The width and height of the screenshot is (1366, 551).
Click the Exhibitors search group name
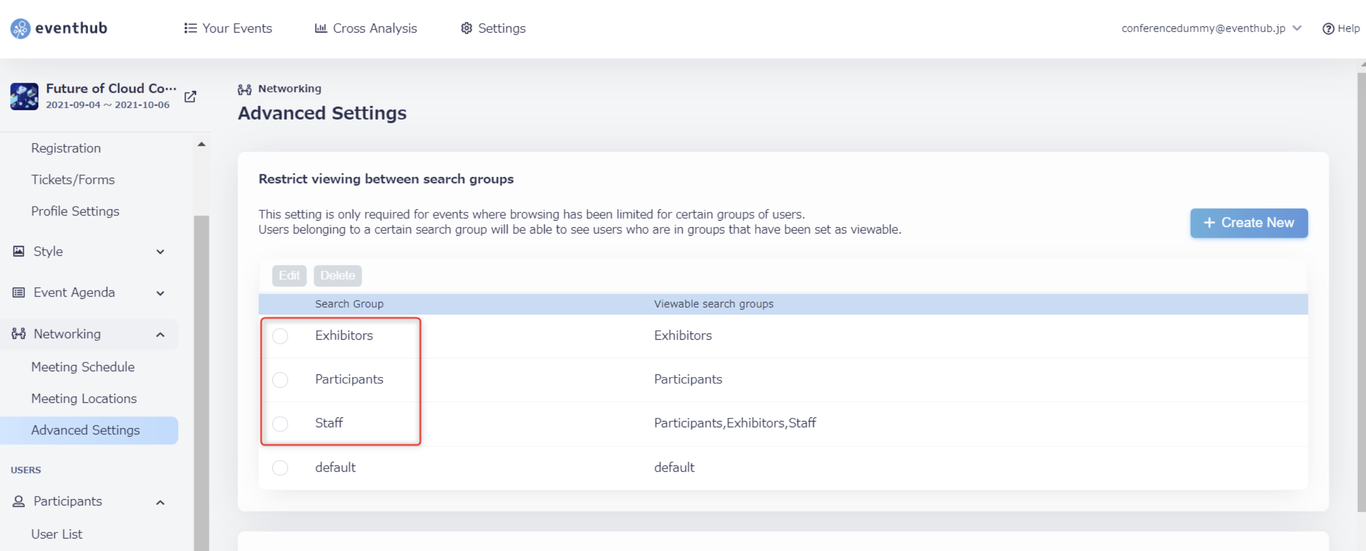(344, 336)
